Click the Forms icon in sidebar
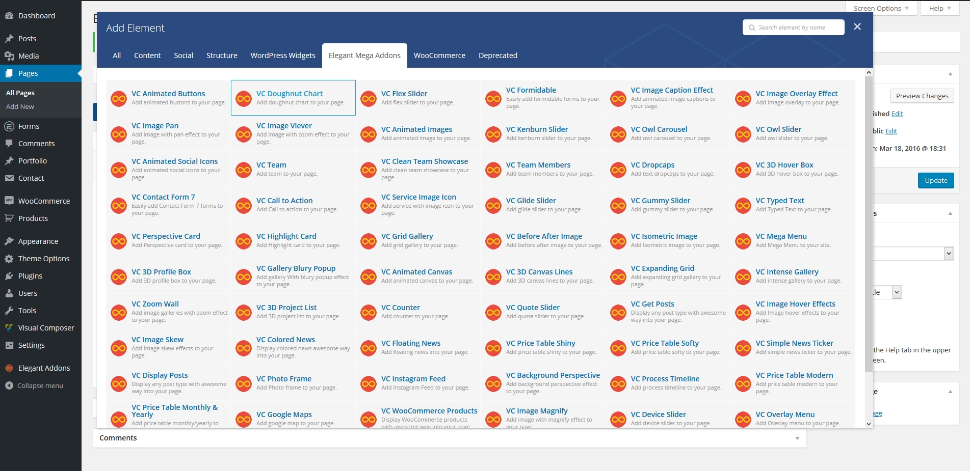Screen dimensions: 970x471 coord(9,126)
